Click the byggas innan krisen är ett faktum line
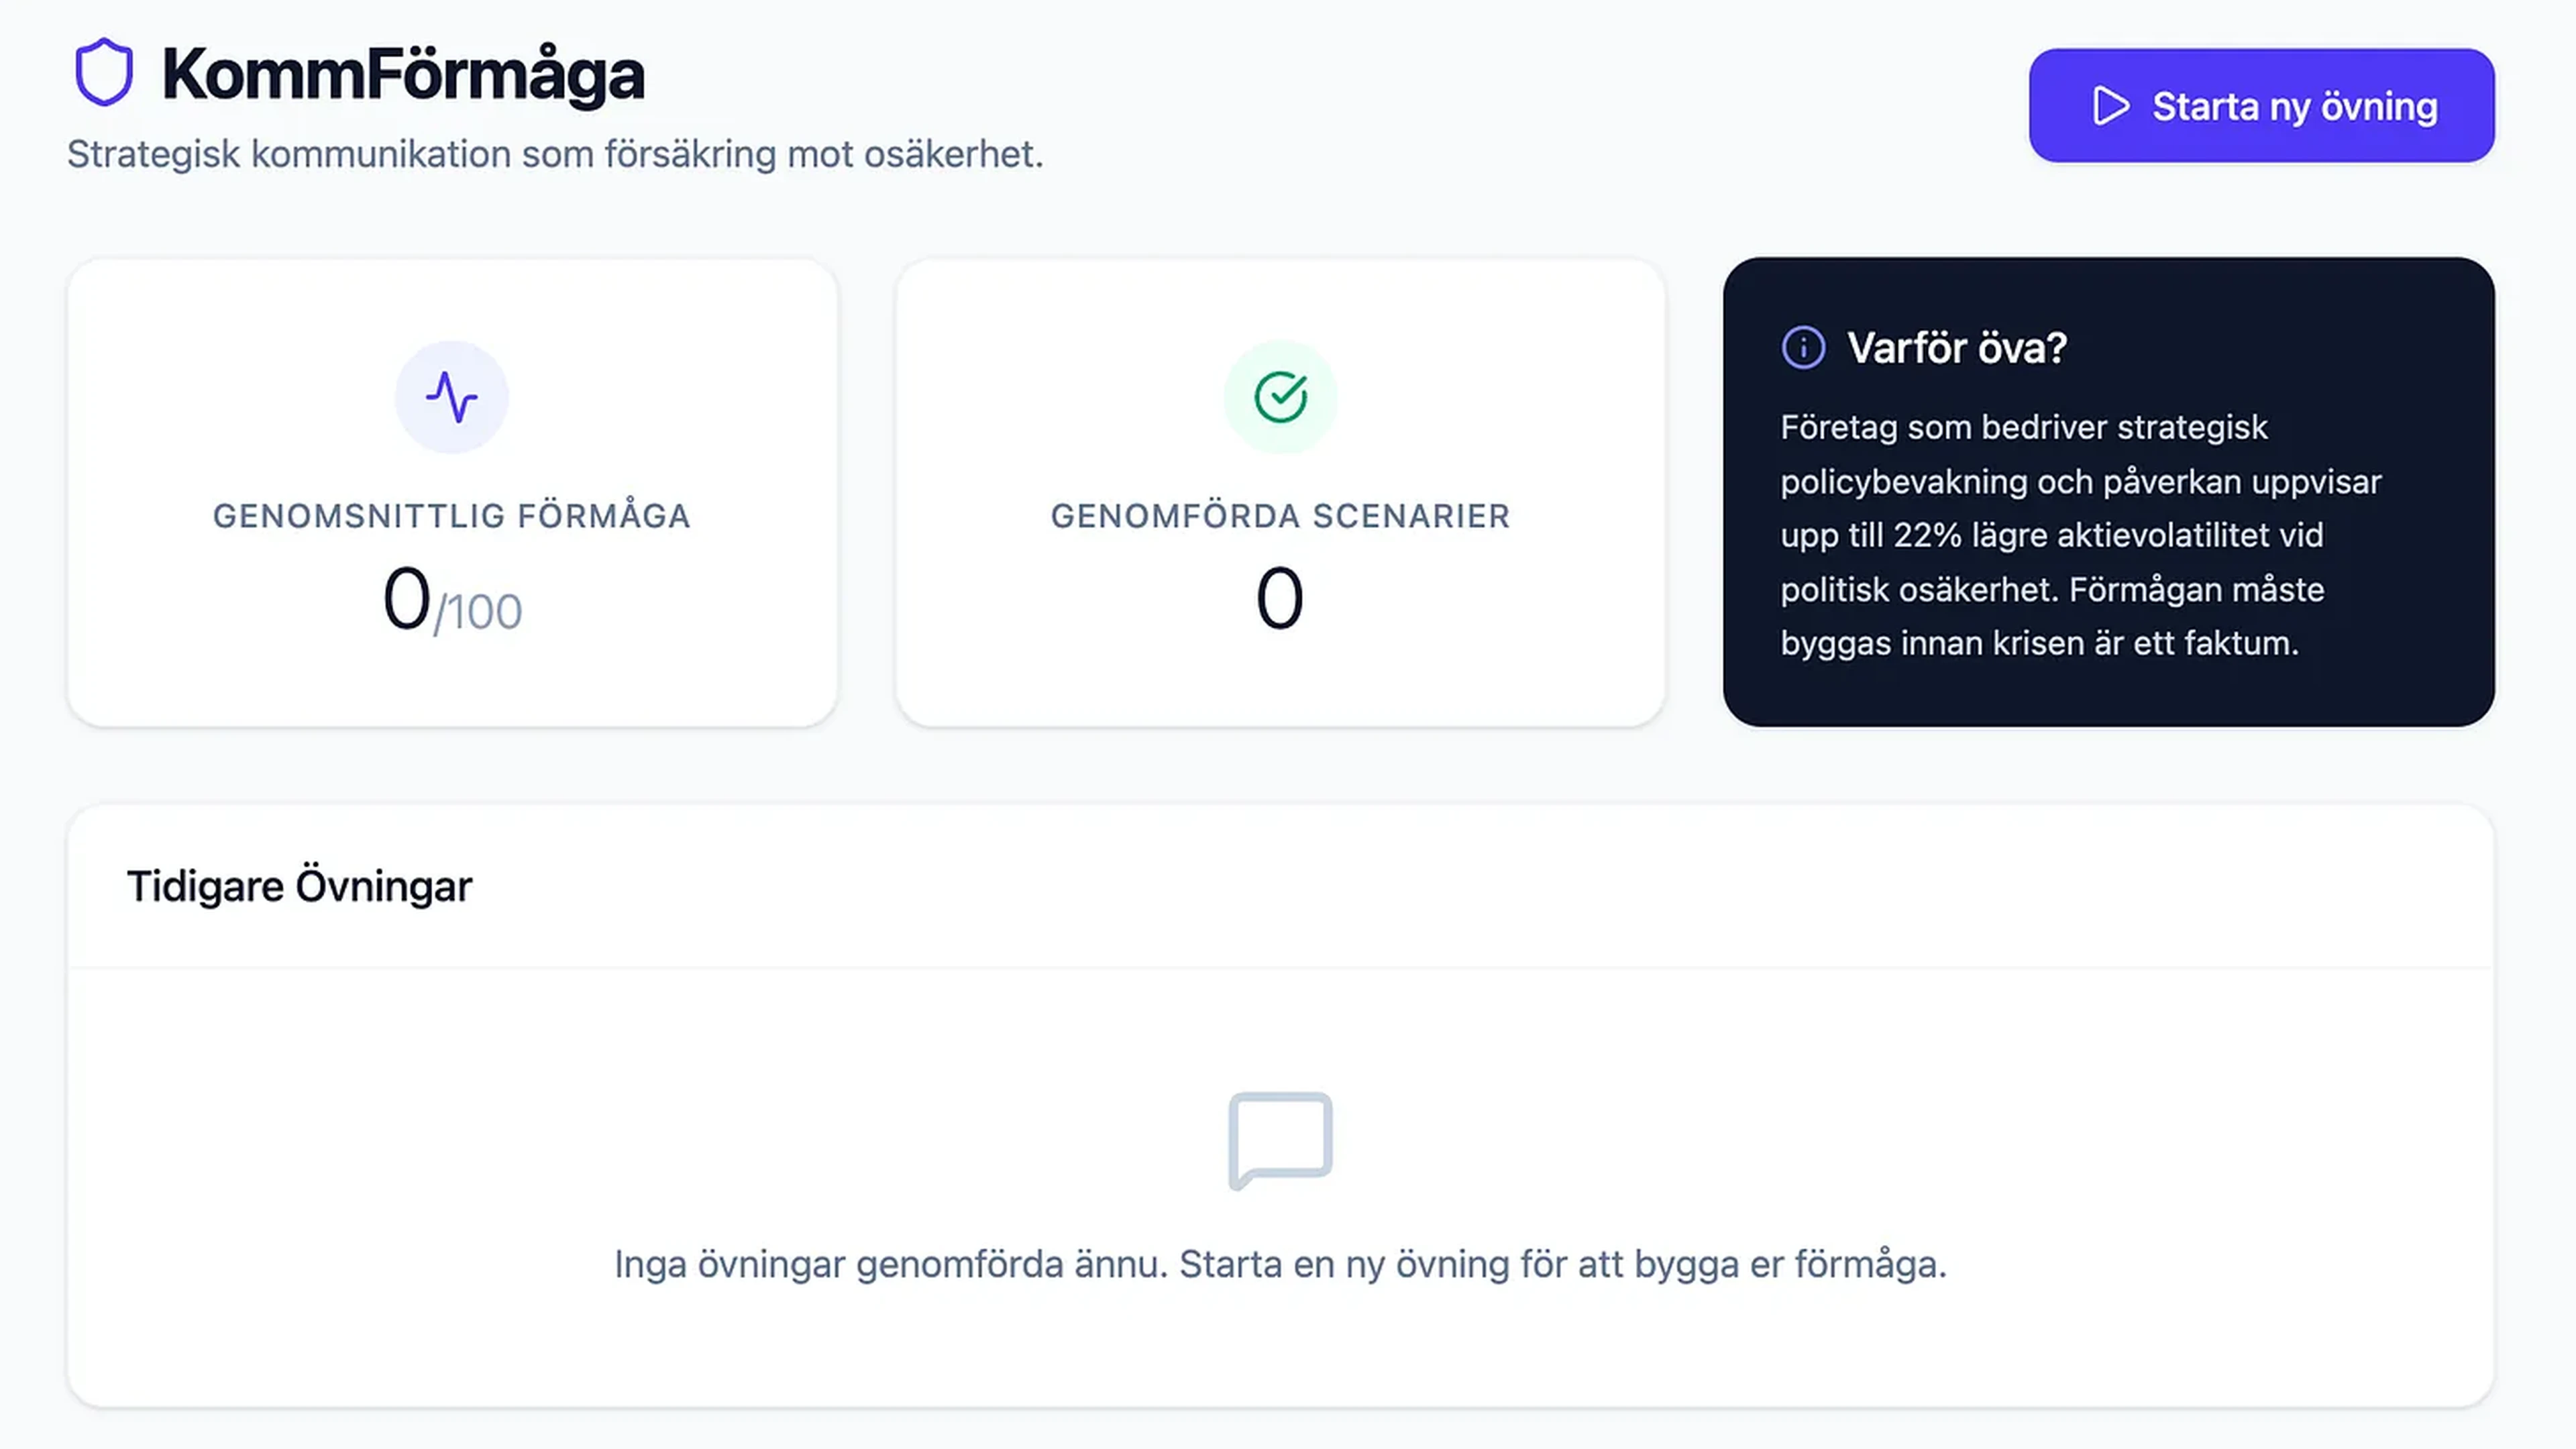The width and height of the screenshot is (2576, 1449). click(x=2039, y=643)
